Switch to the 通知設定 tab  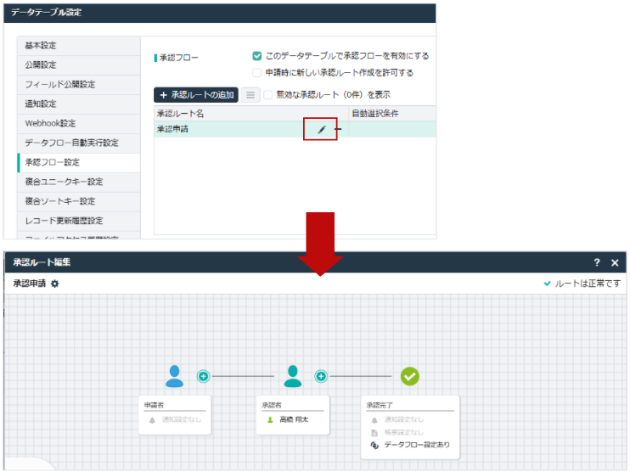78,104
